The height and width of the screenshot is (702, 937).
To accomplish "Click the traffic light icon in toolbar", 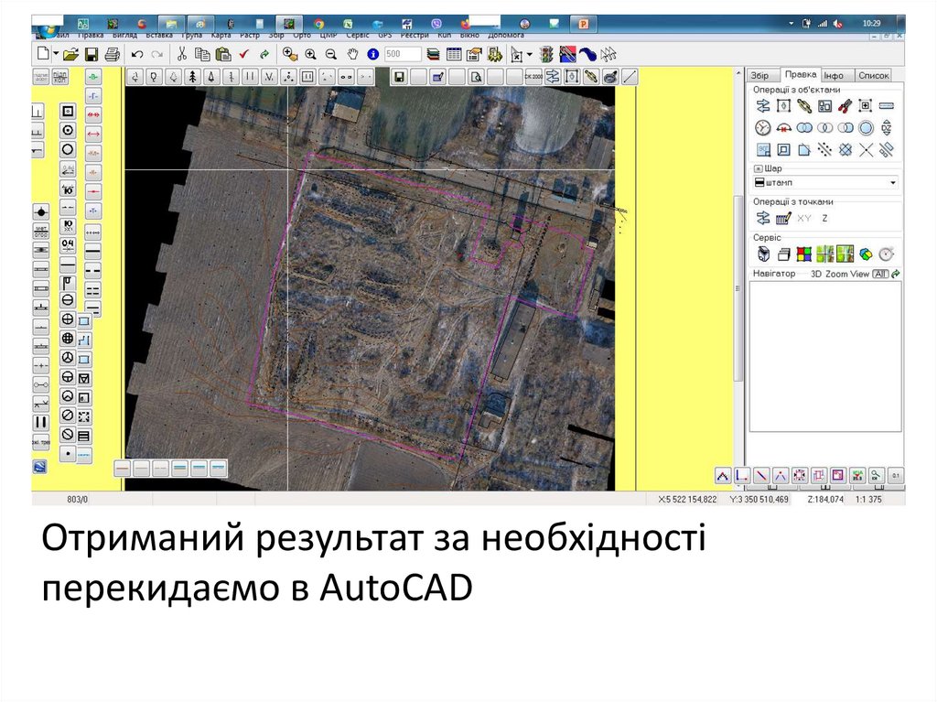I will pyautogui.click(x=546, y=54).
